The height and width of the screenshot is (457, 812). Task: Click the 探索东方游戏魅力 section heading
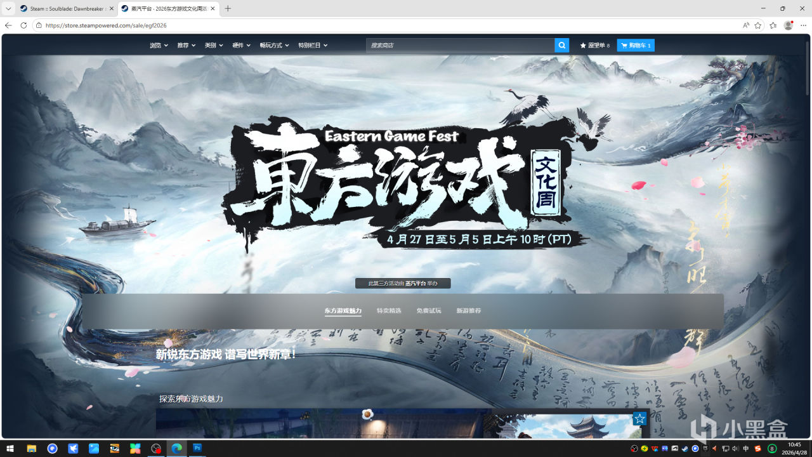(191, 399)
